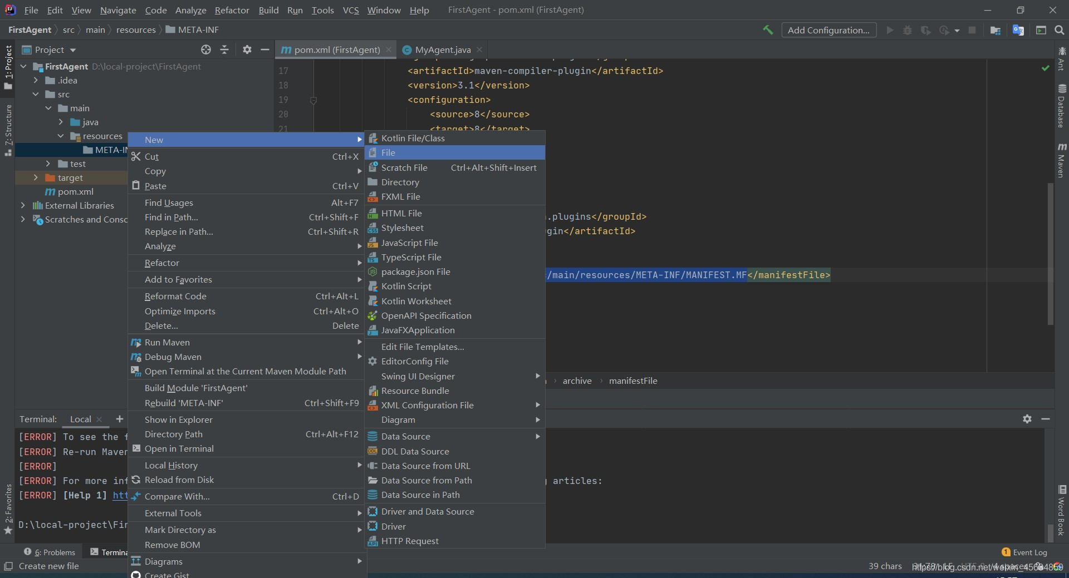This screenshot has width=1069, height=578.
Task: Open the 6: Problems tool window
Action: coord(50,552)
